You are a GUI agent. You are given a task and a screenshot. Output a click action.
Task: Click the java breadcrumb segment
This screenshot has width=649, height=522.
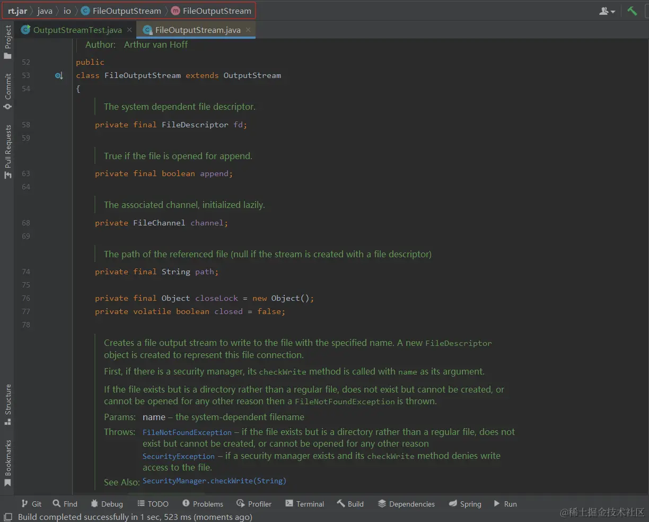[45, 11]
